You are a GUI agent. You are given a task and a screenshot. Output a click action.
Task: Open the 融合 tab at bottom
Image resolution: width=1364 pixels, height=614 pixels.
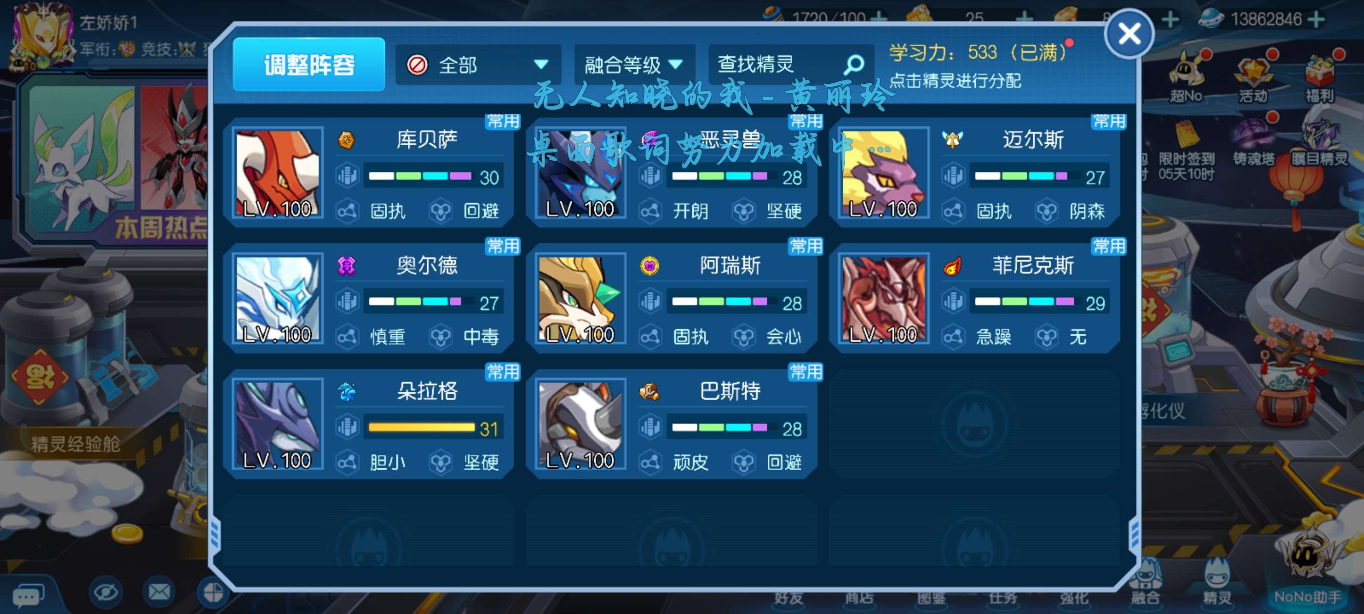pos(1145,582)
